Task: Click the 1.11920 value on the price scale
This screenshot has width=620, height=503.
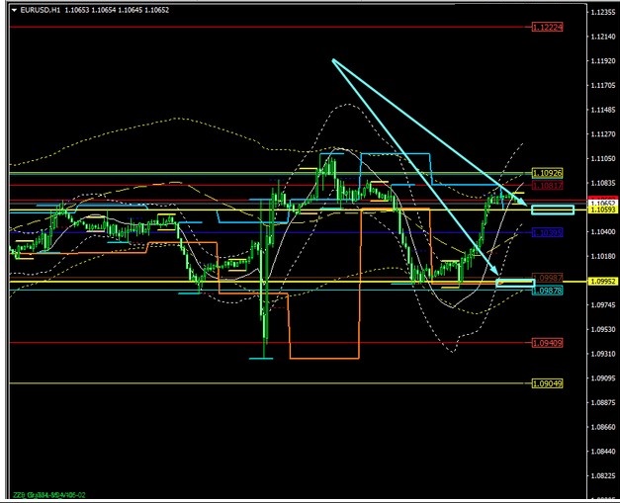Action: pyautogui.click(x=598, y=61)
